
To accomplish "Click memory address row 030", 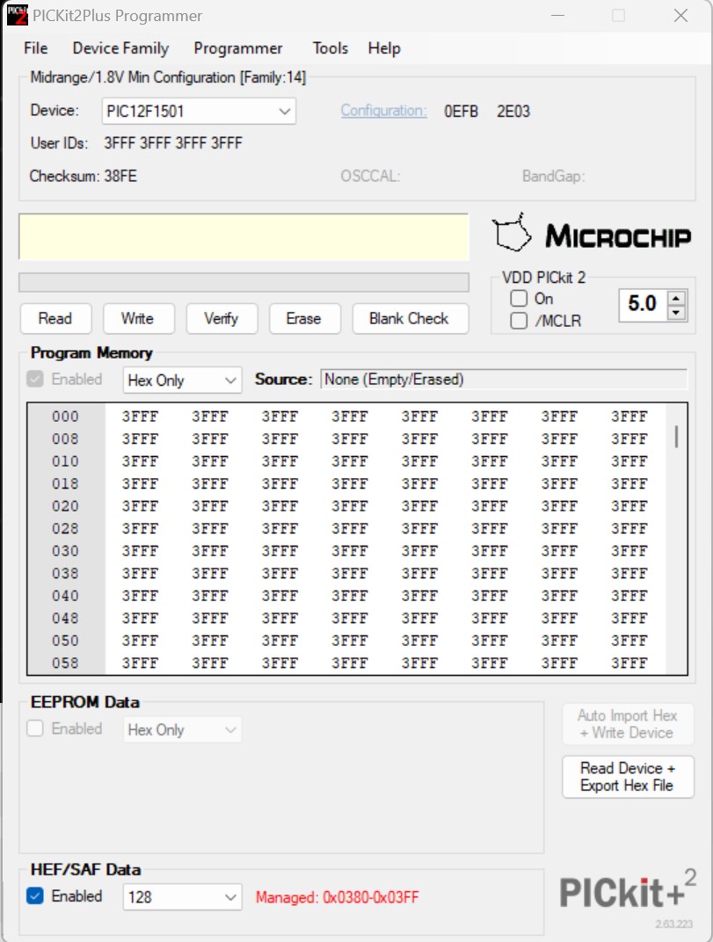I will click(65, 551).
